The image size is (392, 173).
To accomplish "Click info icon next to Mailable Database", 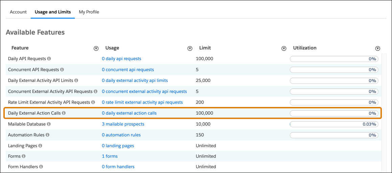I will click(49, 124).
